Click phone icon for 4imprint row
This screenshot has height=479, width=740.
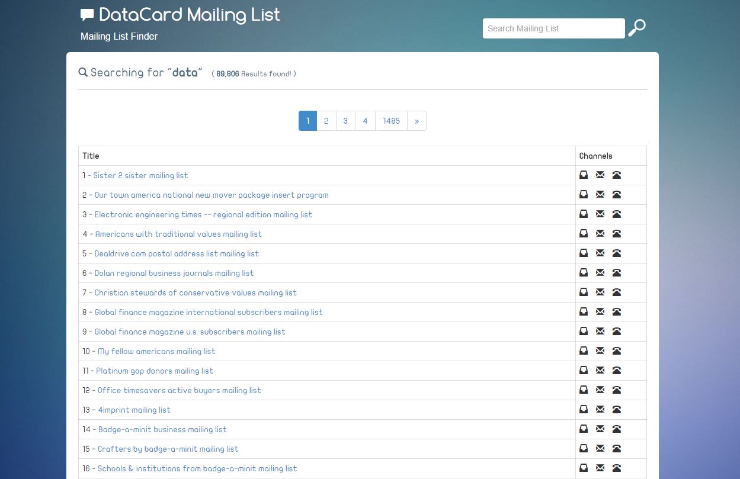pos(617,409)
